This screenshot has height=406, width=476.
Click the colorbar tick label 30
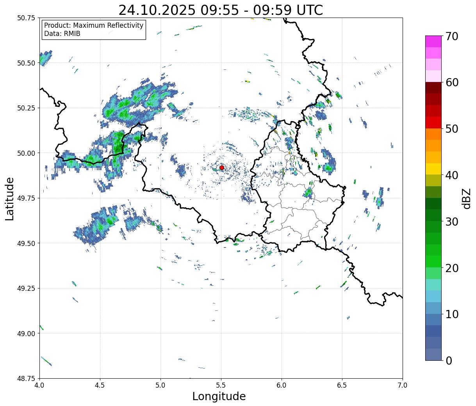(452, 222)
